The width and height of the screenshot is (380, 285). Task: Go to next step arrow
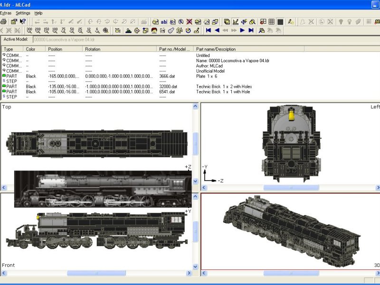242,30
